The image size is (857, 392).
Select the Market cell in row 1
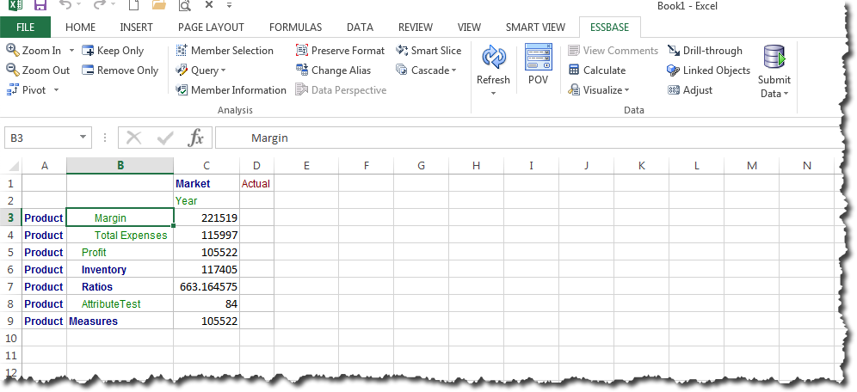coord(207,183)
